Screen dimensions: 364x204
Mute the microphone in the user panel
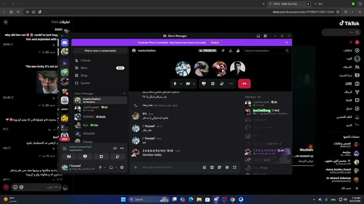(100, 167)
